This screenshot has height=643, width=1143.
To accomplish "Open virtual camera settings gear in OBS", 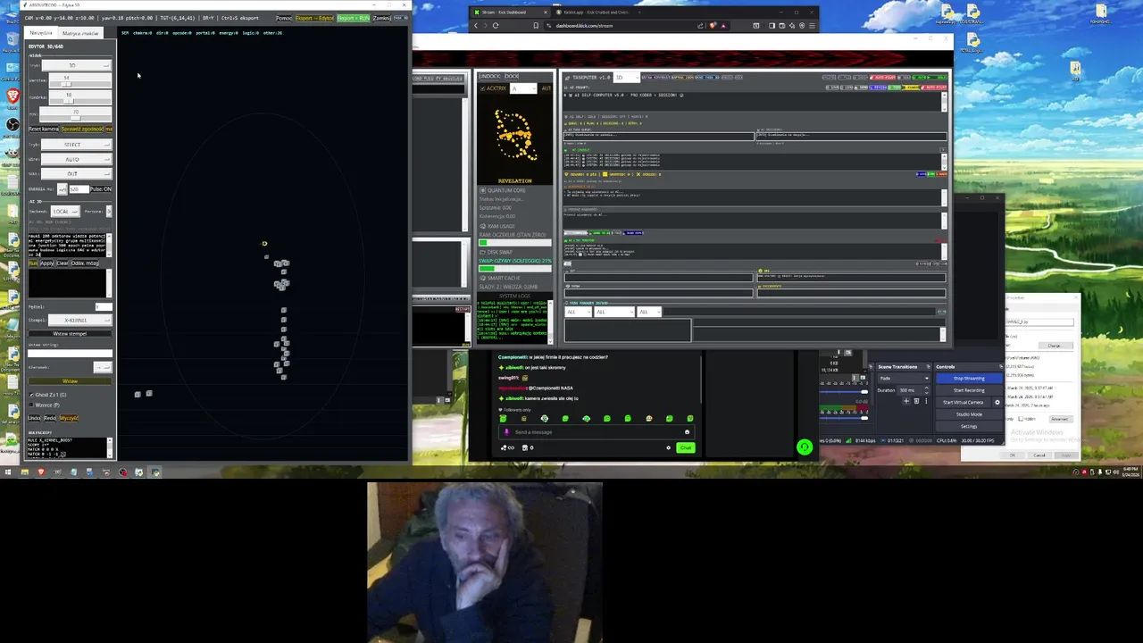I will [997, 402].
